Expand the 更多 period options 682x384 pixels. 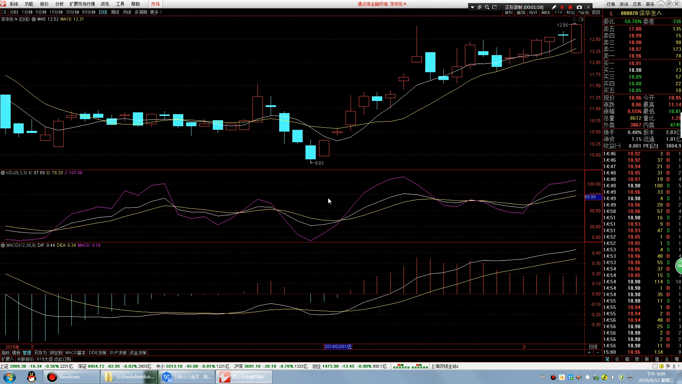tap(156, 12)
